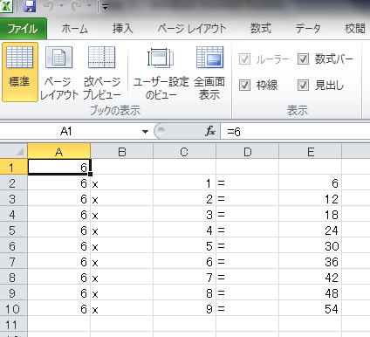Select column E header
The height and width of the screenshot is (337, 370).
311,152
